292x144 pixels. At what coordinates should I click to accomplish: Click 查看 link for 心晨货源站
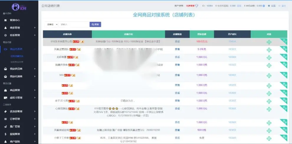177,108
